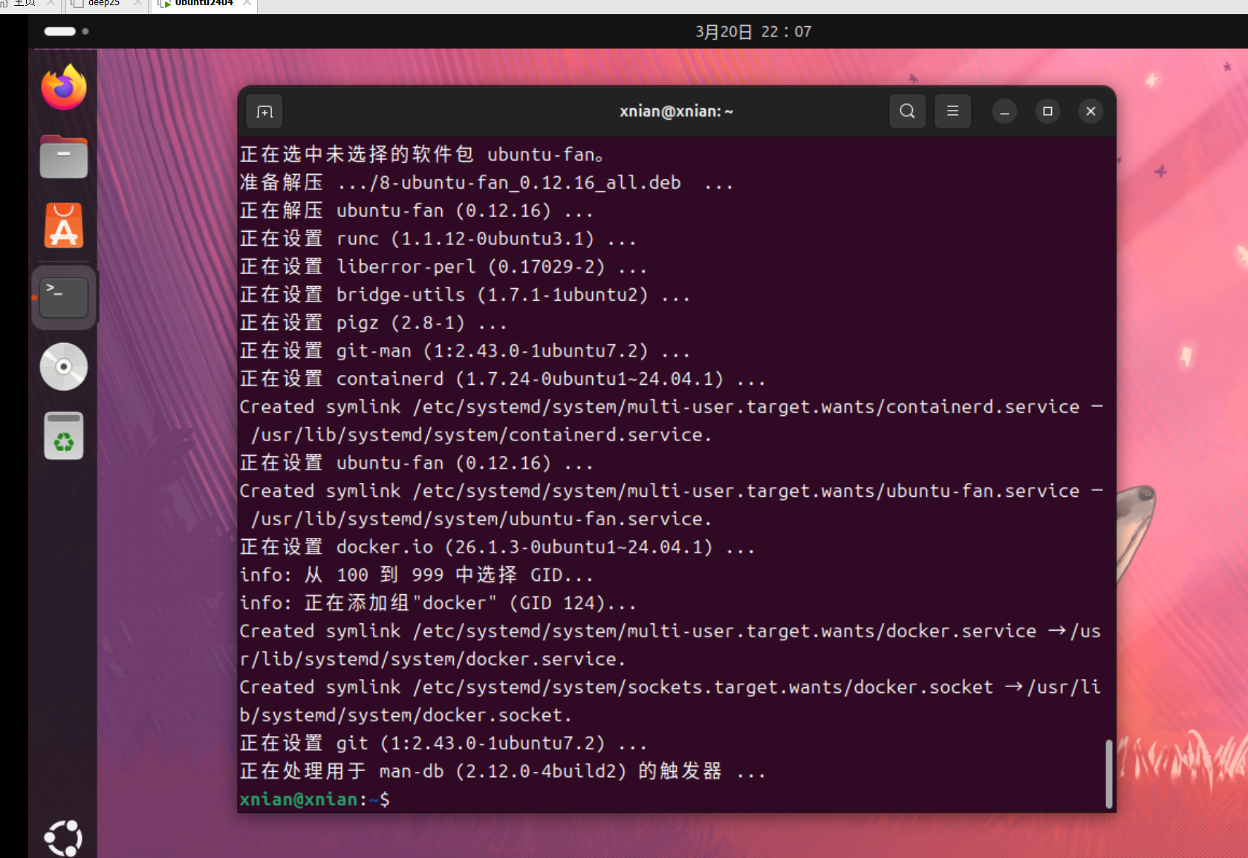Open the Activities workspace indicator
This screenshot has width=1248, height=858.
66,31
